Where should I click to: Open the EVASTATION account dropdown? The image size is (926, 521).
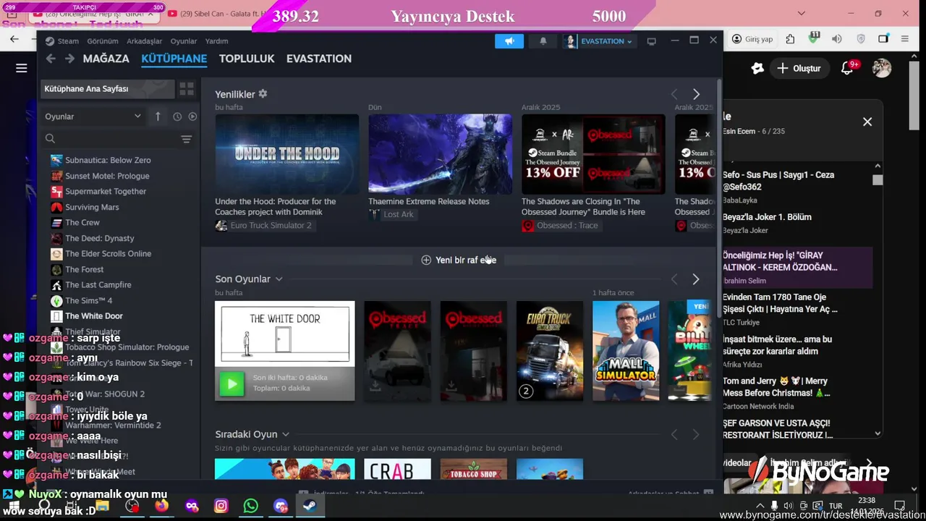click(599, 41)
